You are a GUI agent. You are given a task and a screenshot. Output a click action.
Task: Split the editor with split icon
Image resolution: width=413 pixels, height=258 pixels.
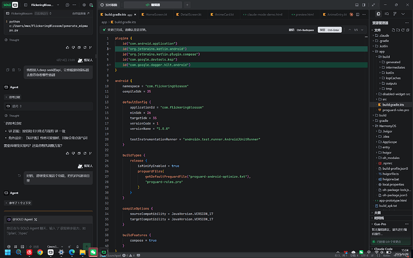click(x=358, y=14)
